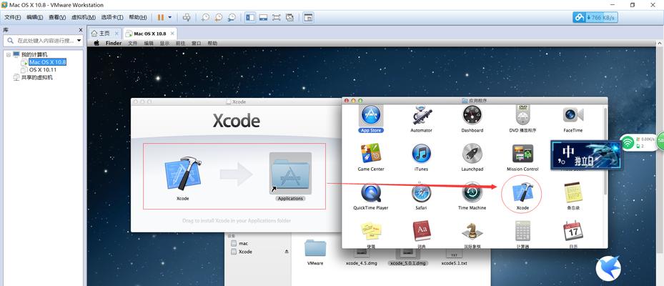Viewport: 664px width, 286px height.
Task: Launch the iTunes app icon
Action: [422, 154]
